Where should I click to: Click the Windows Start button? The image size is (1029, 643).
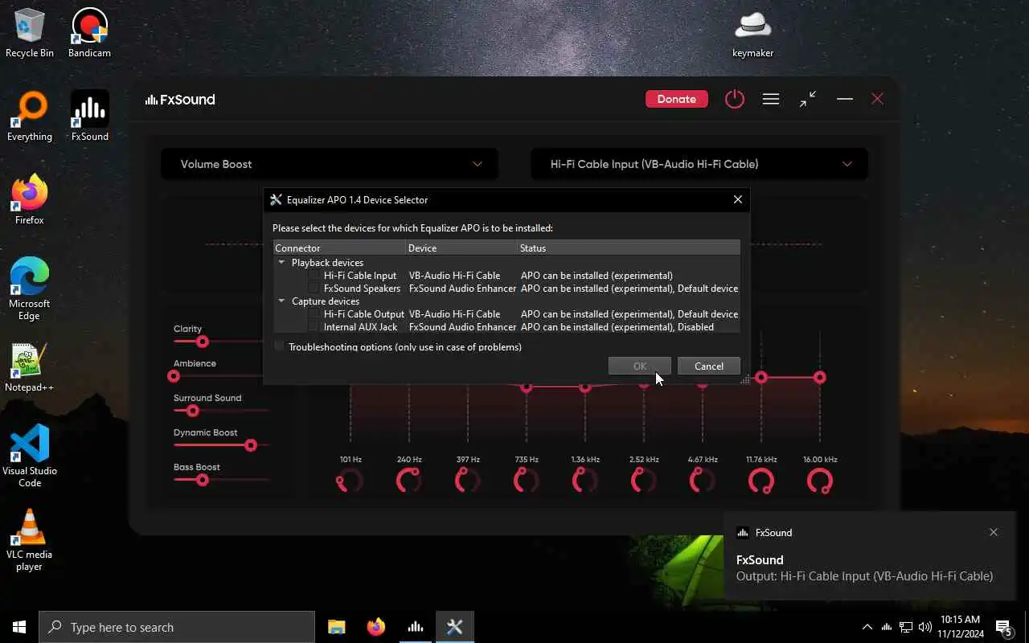pos(19,627)
